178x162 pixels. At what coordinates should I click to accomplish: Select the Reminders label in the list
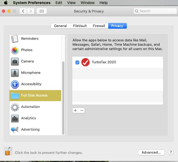tap(30, 39)
